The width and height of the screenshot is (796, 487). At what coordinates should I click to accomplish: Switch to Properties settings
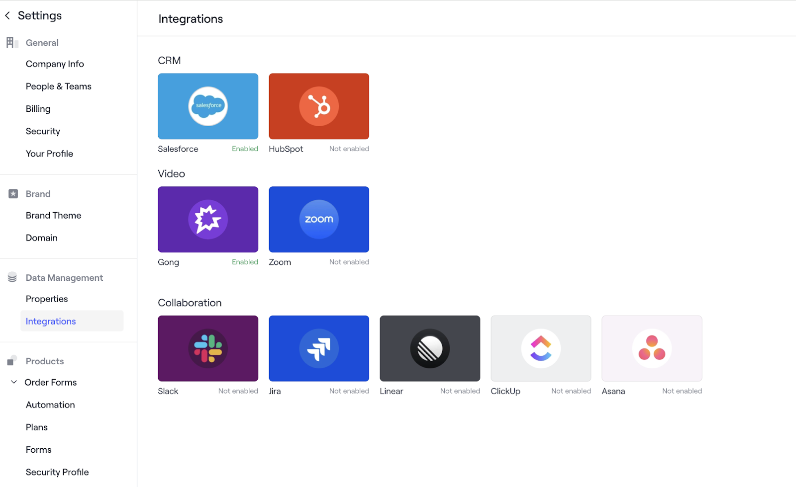click(47, 299)
